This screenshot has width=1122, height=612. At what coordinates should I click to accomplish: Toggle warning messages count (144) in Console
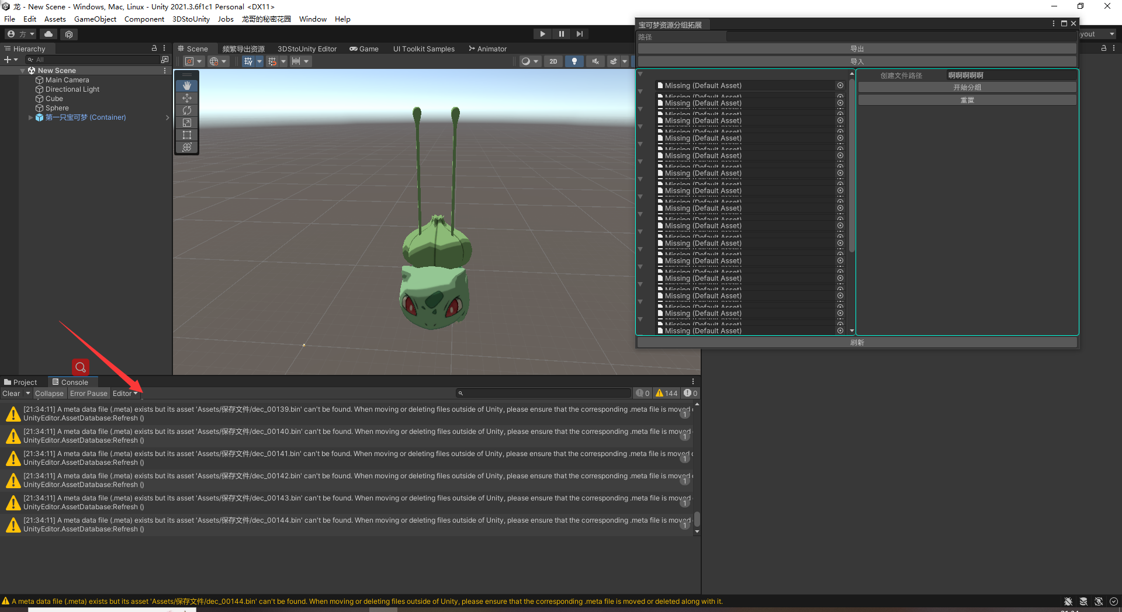(x=666, y=394)
